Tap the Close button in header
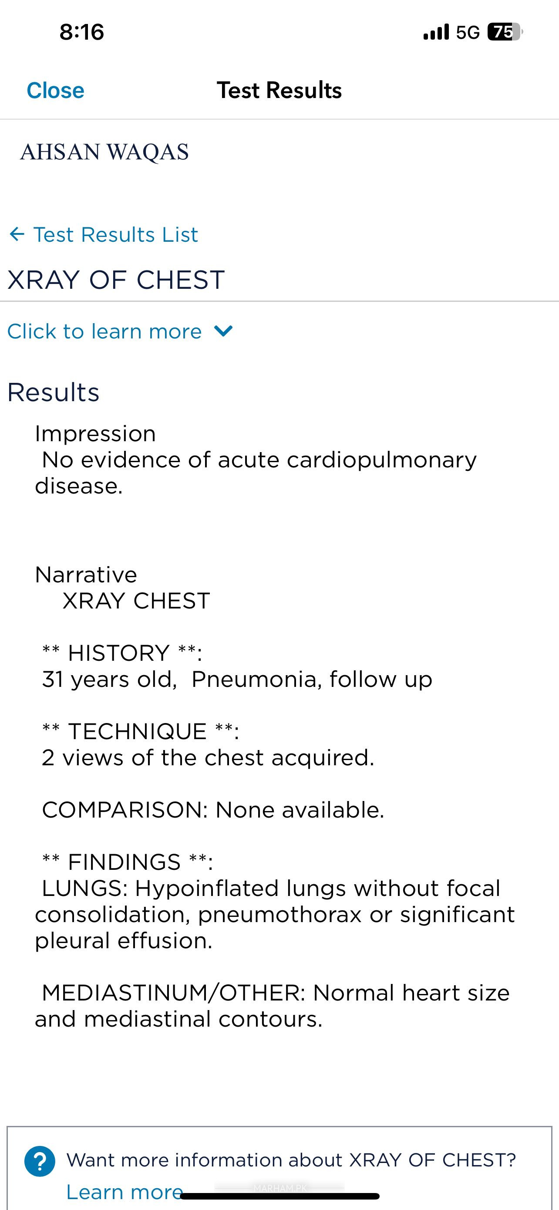 point(55,90)
